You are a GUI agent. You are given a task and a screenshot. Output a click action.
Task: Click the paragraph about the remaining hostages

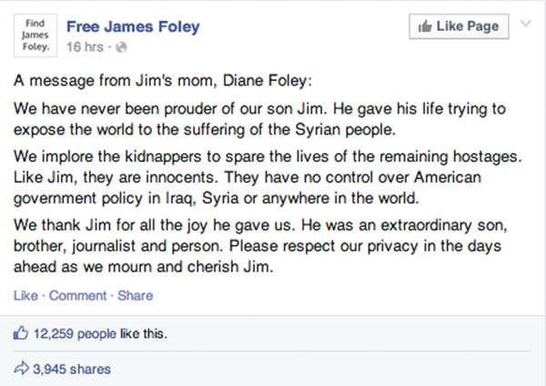click(268, 178)
